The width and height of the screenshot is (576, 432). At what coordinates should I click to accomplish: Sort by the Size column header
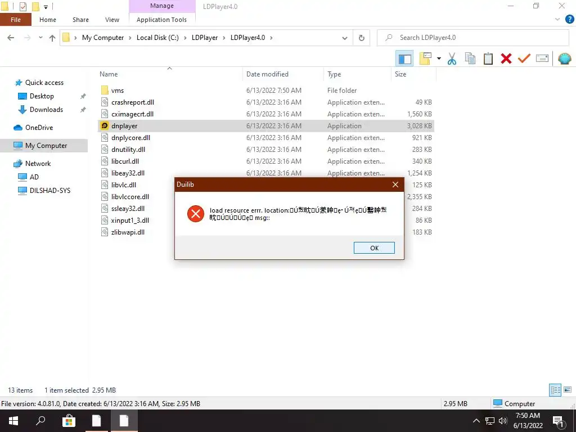(x=400, y=74)
